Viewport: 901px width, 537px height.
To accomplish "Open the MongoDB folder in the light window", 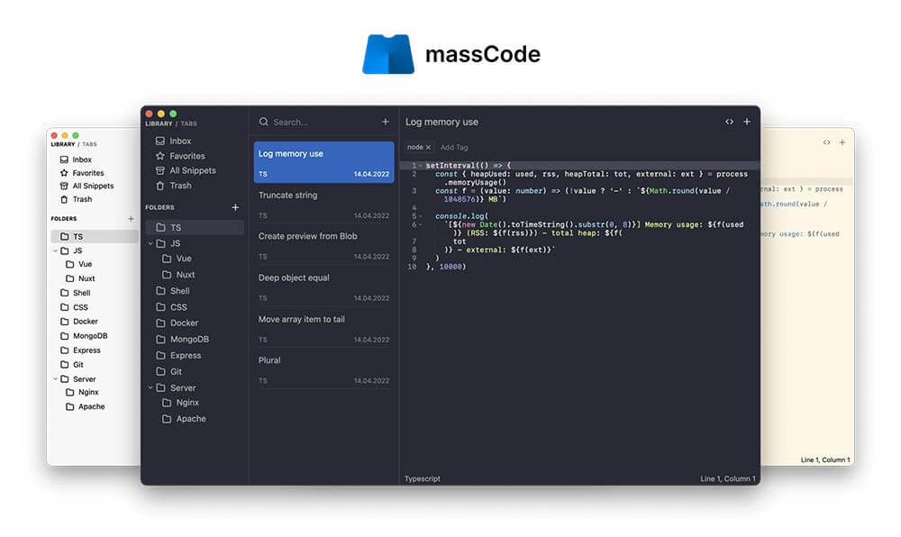I will click(84, 336).
